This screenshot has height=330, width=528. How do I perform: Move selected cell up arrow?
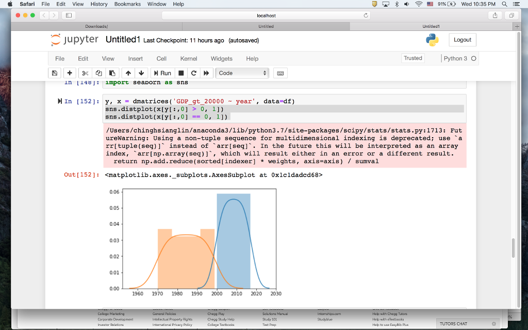128,73
